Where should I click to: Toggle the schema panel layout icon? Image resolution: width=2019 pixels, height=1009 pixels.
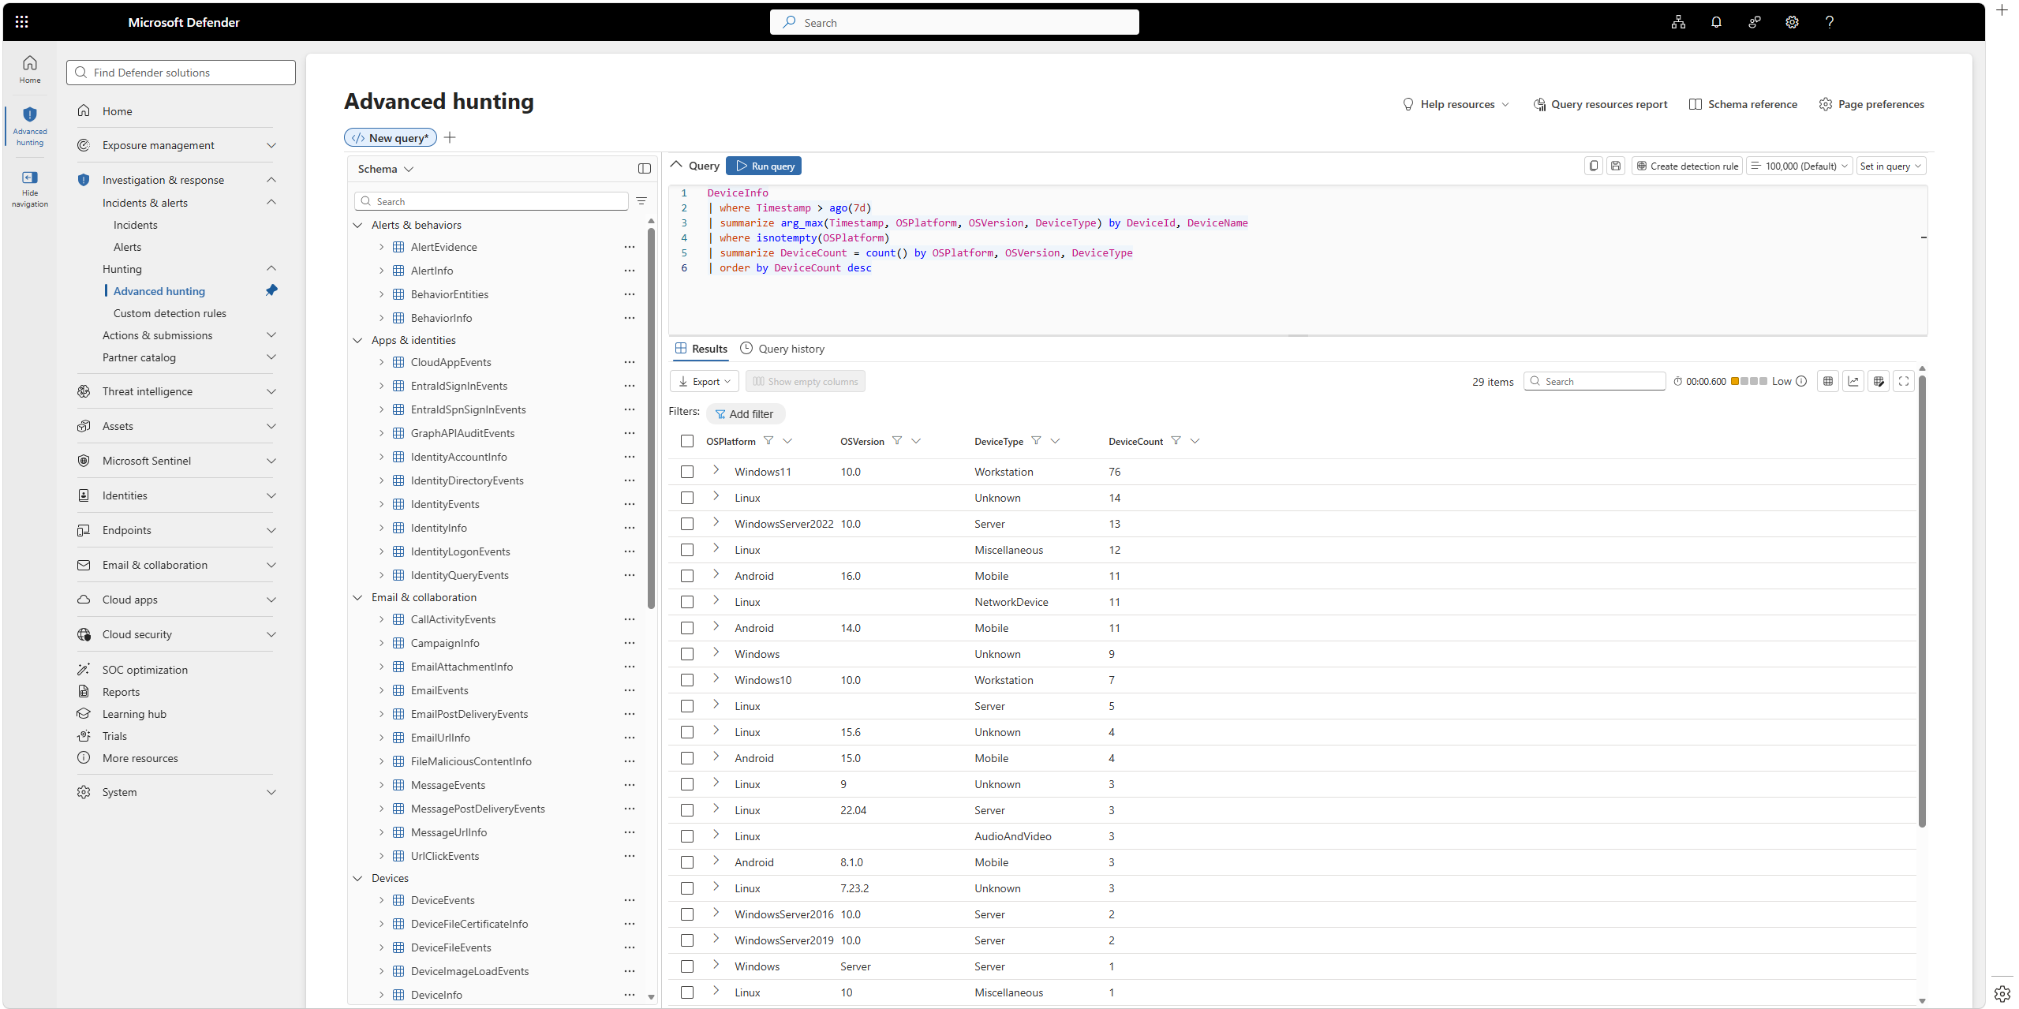[x=645, y=168]
